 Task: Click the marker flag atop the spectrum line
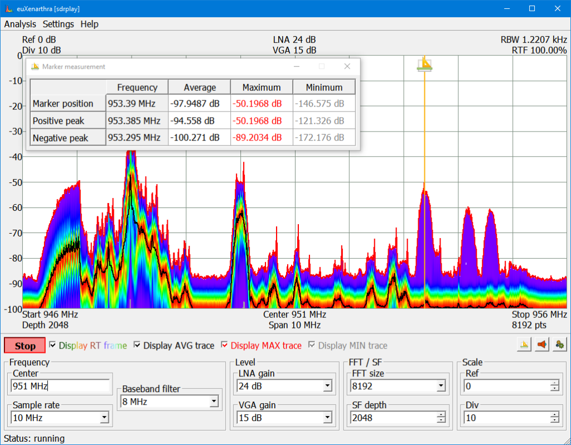click(x=424, y=64)
